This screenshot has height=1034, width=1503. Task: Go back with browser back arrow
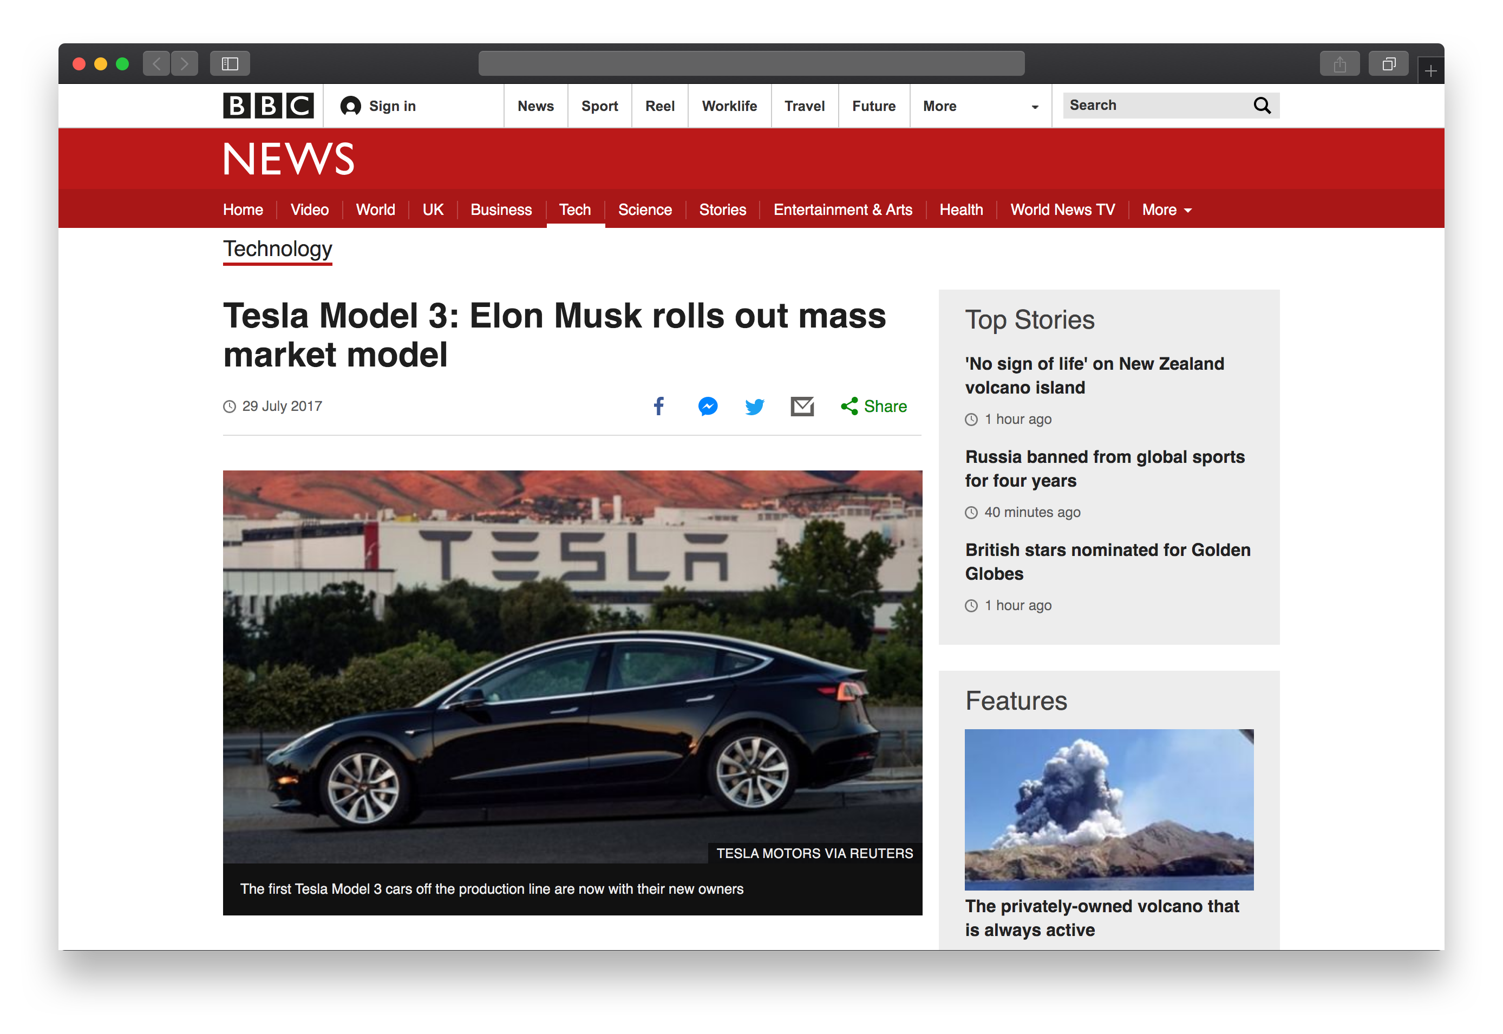pos(156,63)
